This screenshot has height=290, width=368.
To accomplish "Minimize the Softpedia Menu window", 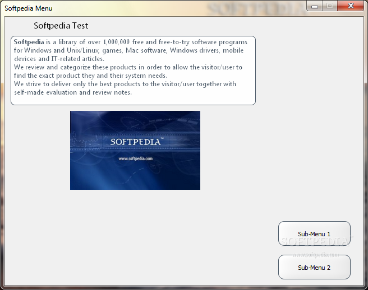I will click(315, 6).
